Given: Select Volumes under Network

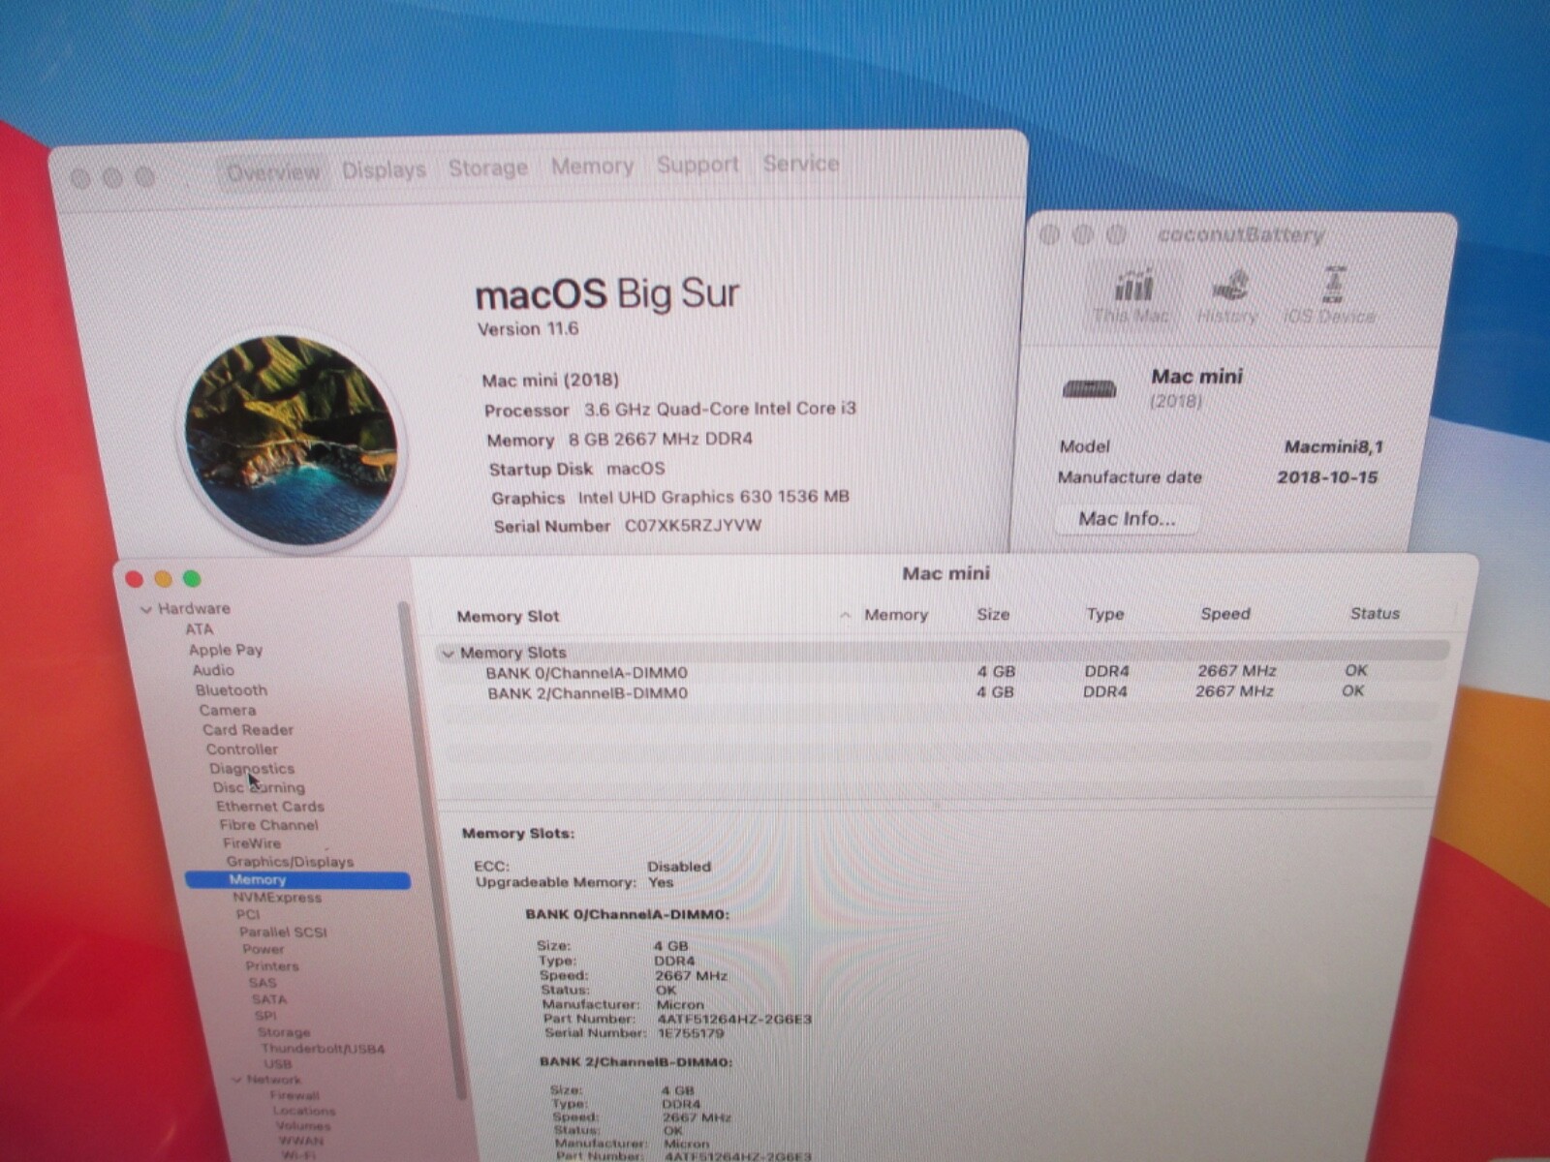Looking at the screenshot, I should (x=302, y=1126).
